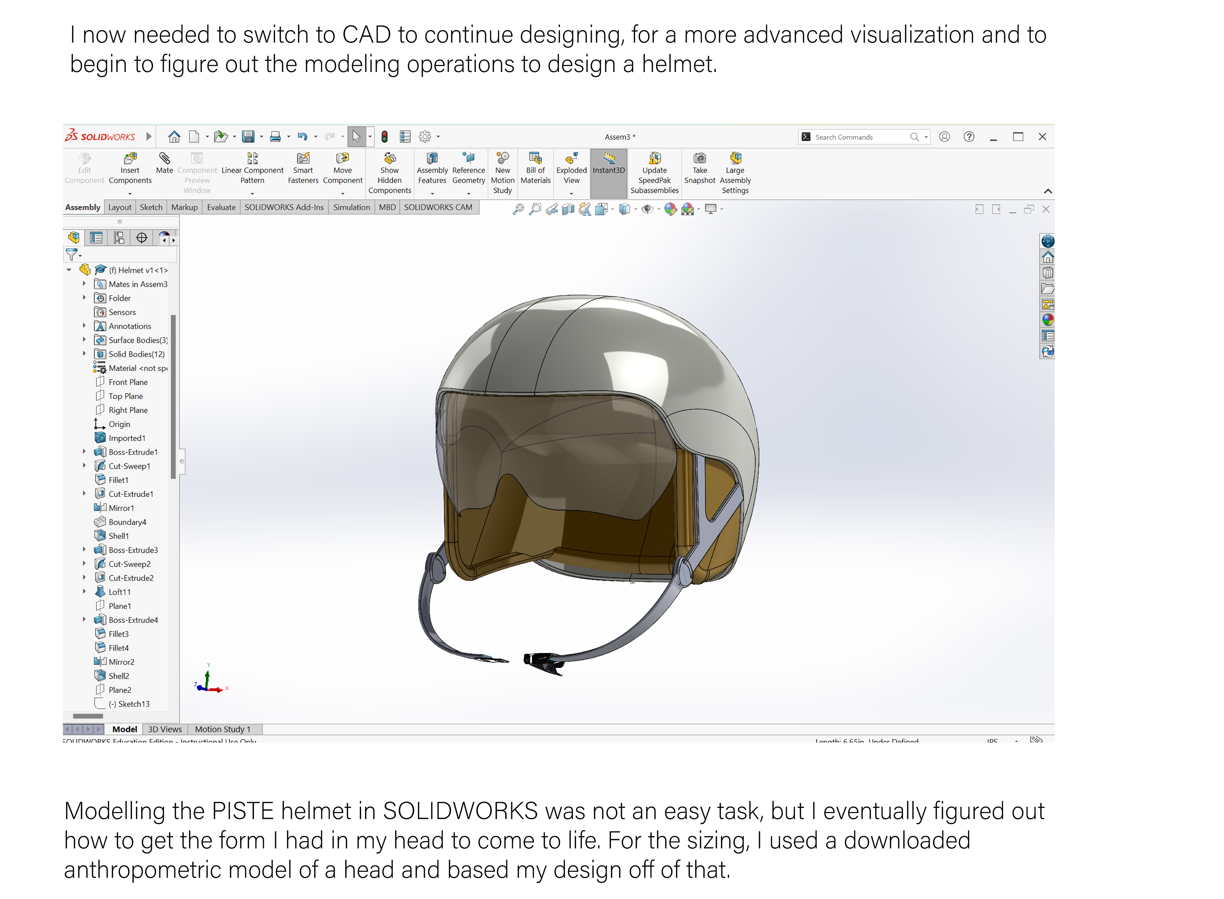Click Edit Appearance color ball icon
1224x899 pixels.
[670, 209]
